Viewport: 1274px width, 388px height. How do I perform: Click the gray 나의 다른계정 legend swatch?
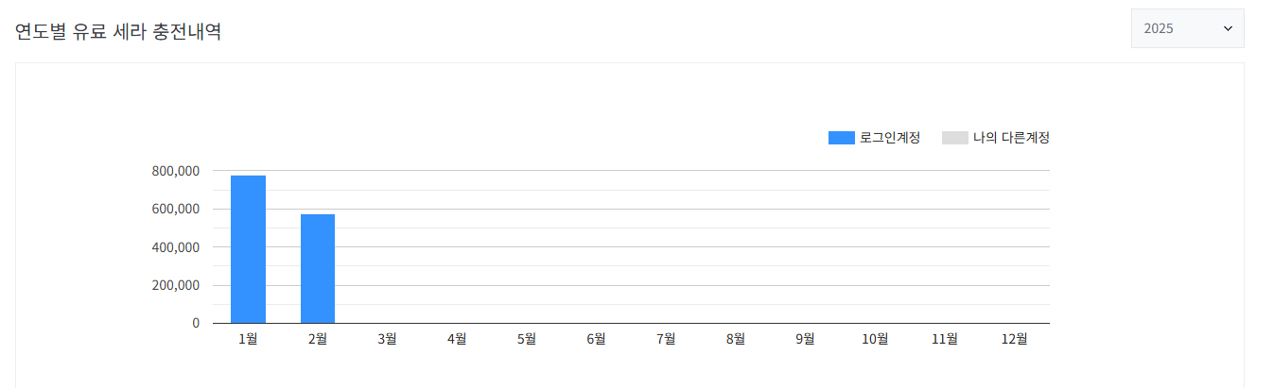(954, 138)
